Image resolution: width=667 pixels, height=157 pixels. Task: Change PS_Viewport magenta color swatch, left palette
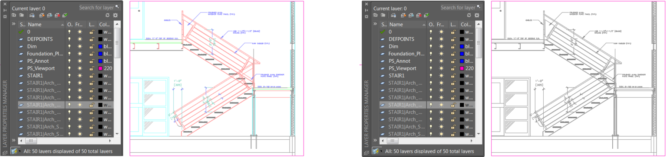(x=100, y=68)
